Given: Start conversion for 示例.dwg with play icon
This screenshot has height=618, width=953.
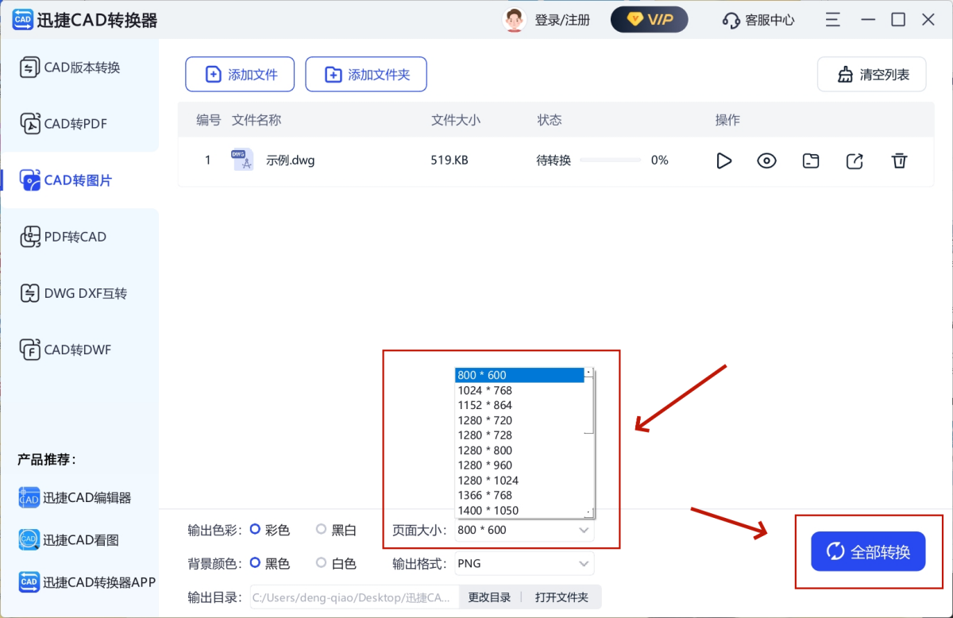Looking at the screenshot, I should pos(723,160).
